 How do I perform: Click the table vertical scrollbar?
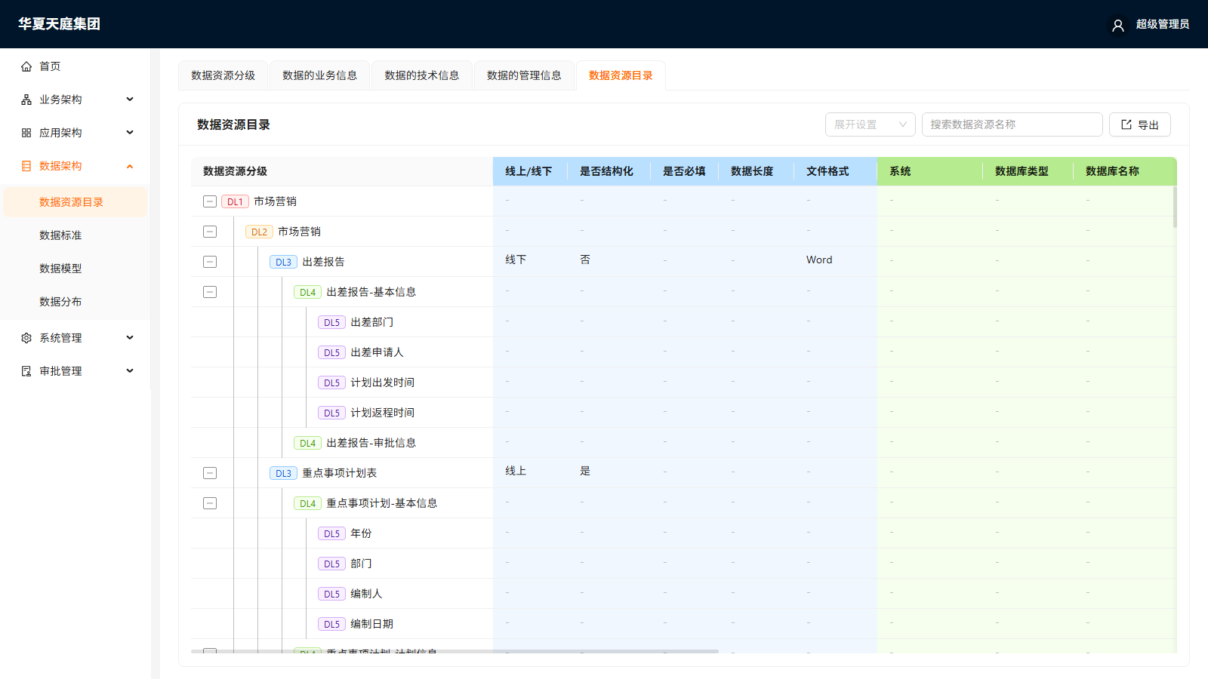click(x=1175, y=207)
